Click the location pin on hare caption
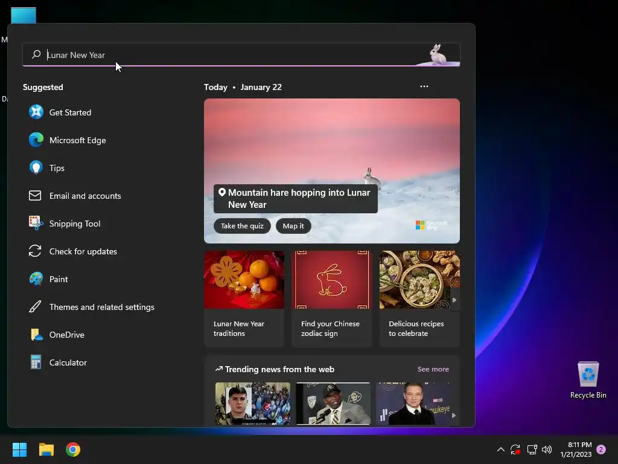Viewport: 618px width, 464px height. (x=222, y=193)
